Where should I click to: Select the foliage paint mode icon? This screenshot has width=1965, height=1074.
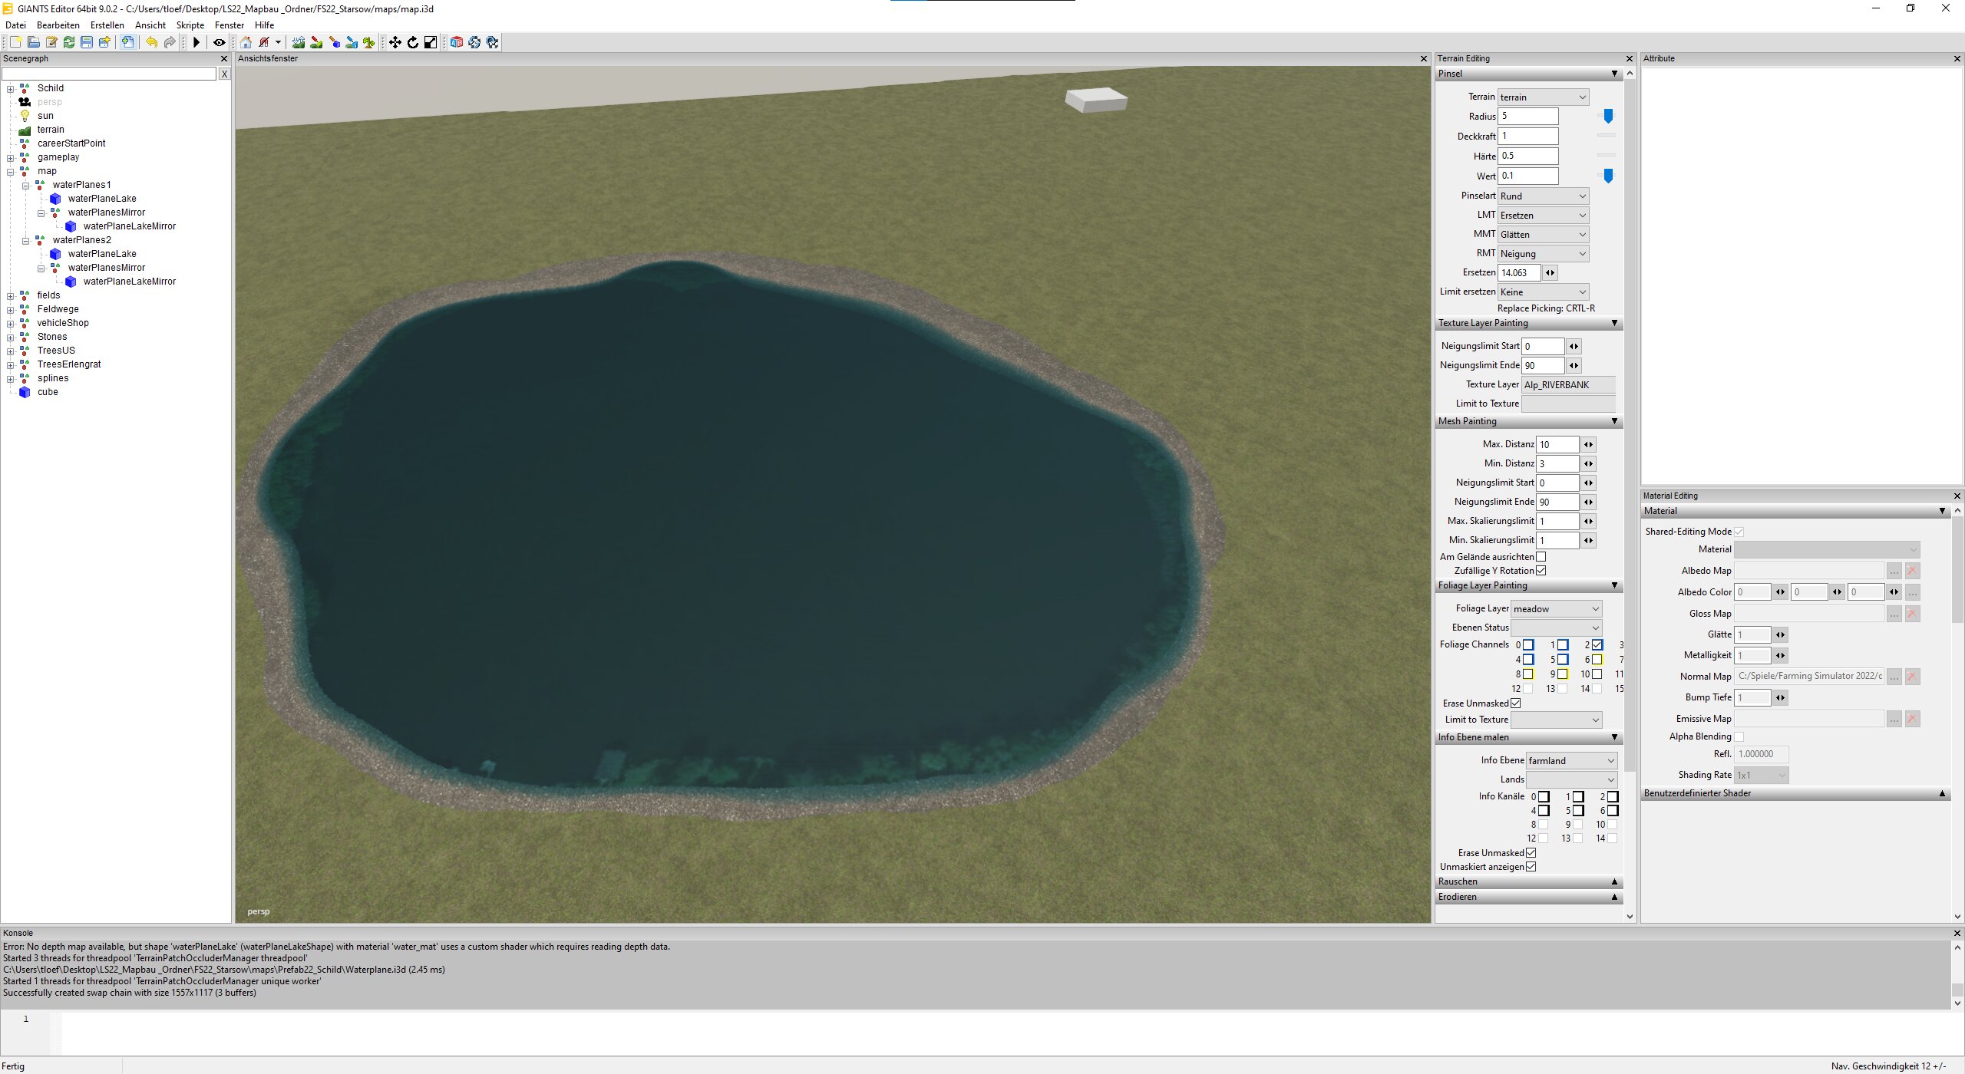369,42
